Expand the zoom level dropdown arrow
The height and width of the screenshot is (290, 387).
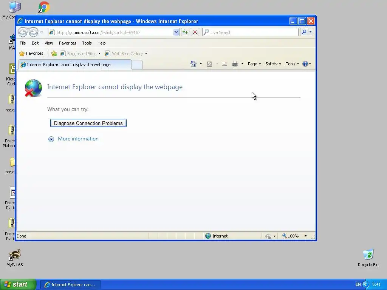point(305,236)
